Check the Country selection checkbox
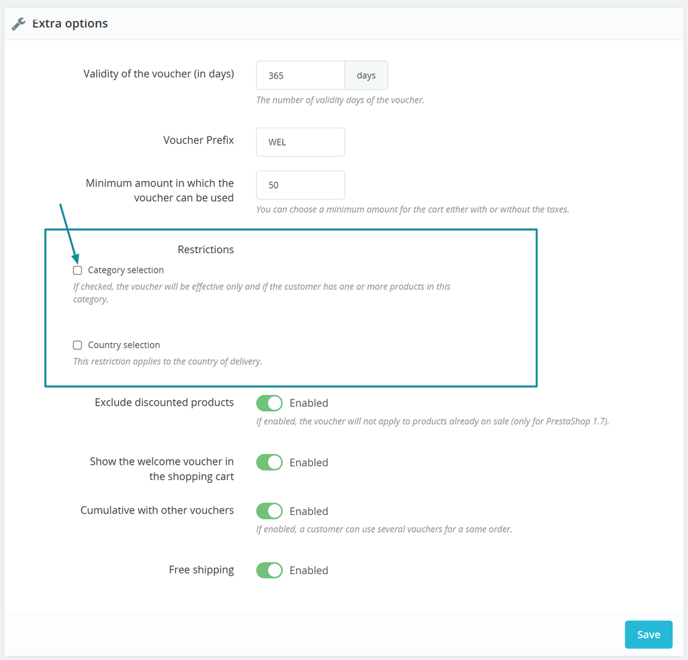Viewport: 688px width, 660px height. 77,345
